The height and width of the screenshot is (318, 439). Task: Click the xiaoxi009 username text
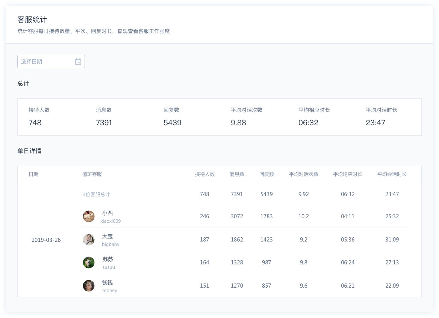111,221
